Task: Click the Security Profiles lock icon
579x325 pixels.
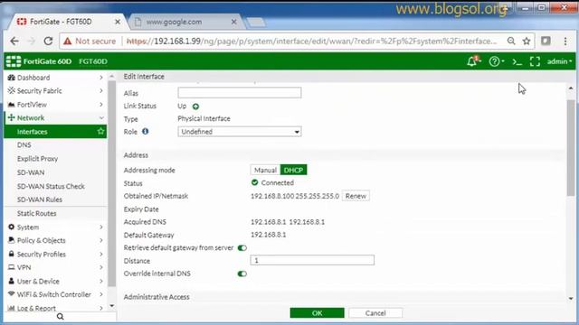Action: 12,254
